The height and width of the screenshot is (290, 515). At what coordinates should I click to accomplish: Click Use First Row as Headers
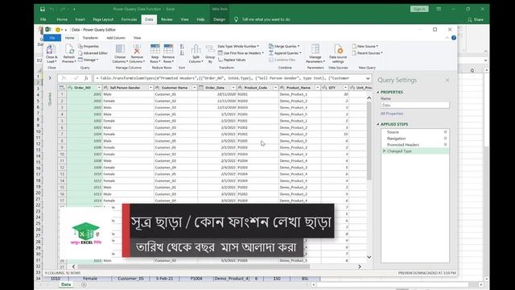[x=241, y=53]
